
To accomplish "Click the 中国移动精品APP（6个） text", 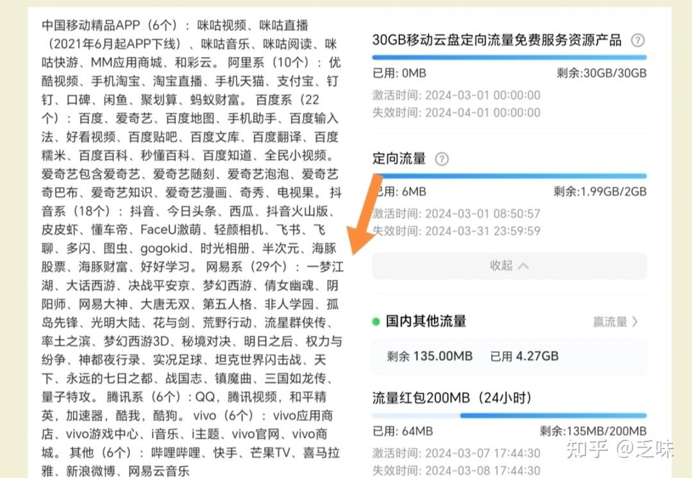I will click(110, 25).
